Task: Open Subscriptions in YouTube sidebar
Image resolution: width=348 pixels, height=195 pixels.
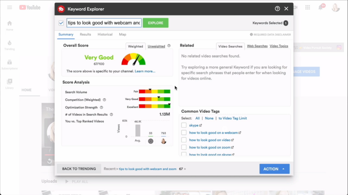Action: (10, 65)
